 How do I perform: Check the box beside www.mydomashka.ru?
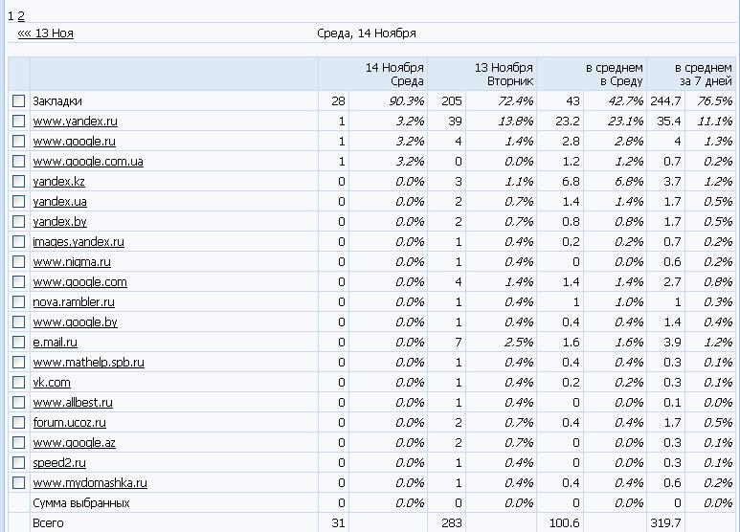(18, 483)
